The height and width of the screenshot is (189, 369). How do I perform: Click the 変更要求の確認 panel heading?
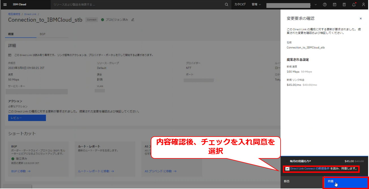click(x=300, y=18)
